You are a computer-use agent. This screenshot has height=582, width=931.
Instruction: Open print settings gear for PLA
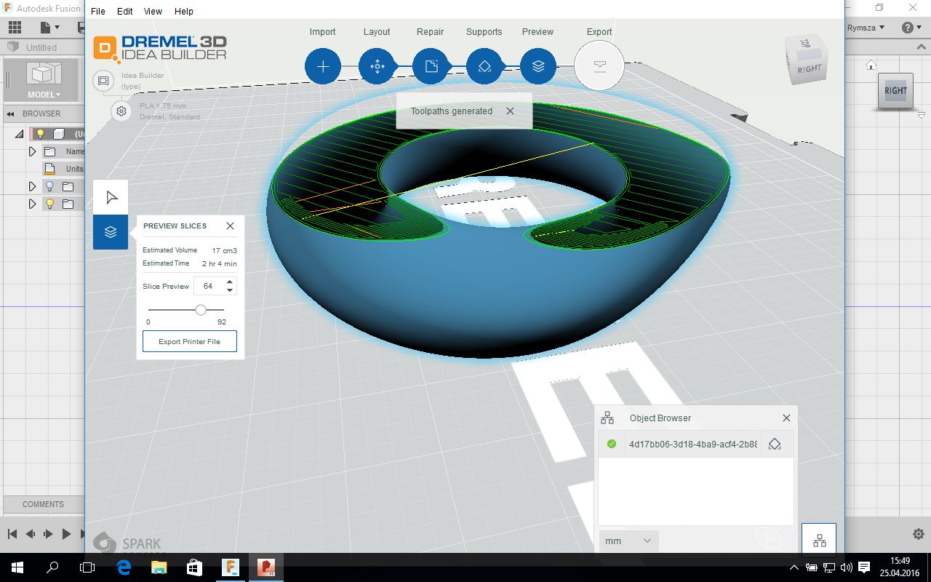(121, 111)
